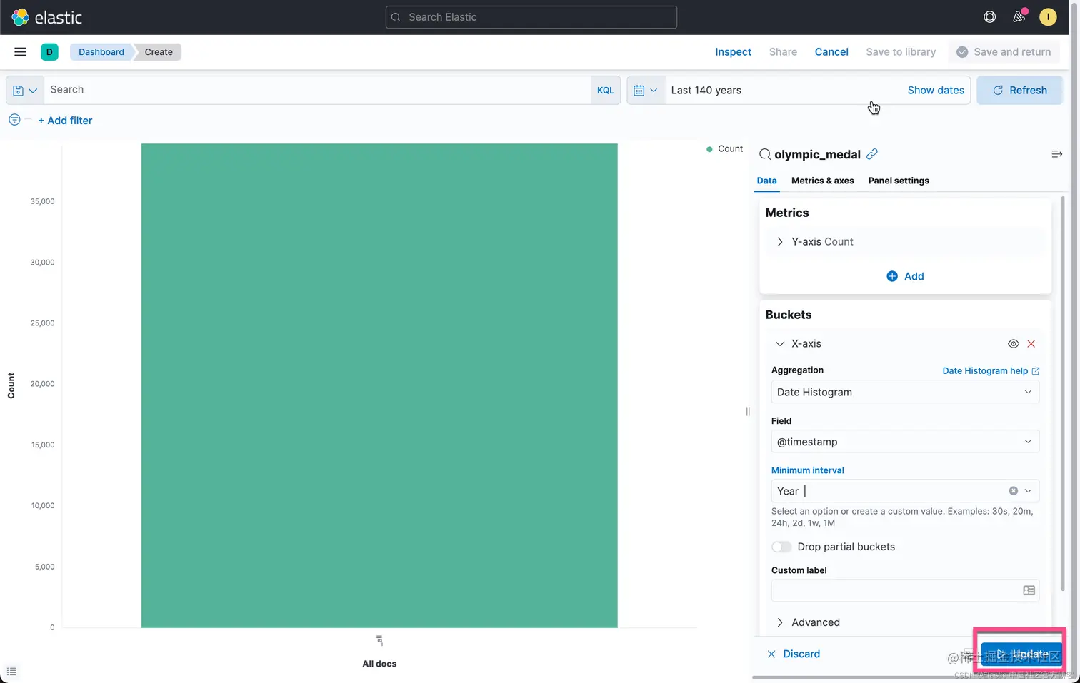Toggle the legend list icon
1080x683 pixels.
coord(11,672)
